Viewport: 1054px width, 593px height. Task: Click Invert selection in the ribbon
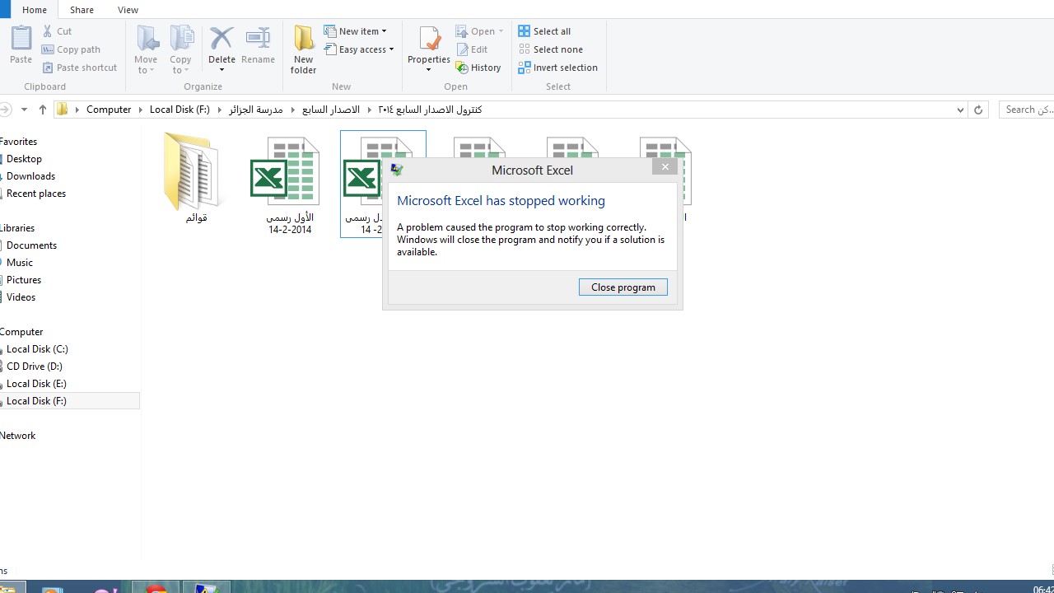click(558, 68)
